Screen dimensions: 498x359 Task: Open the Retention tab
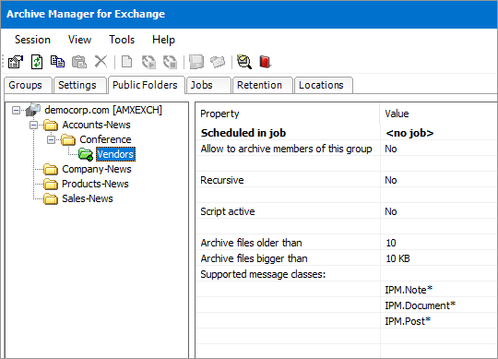262,85
